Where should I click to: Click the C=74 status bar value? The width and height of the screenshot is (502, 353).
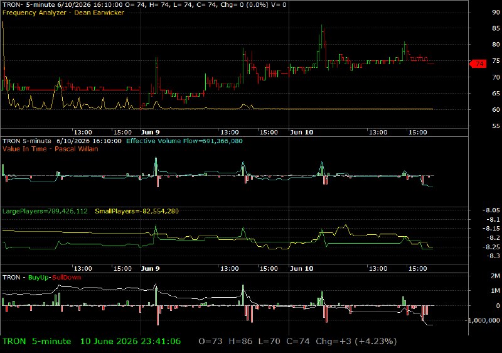point(297,341)
